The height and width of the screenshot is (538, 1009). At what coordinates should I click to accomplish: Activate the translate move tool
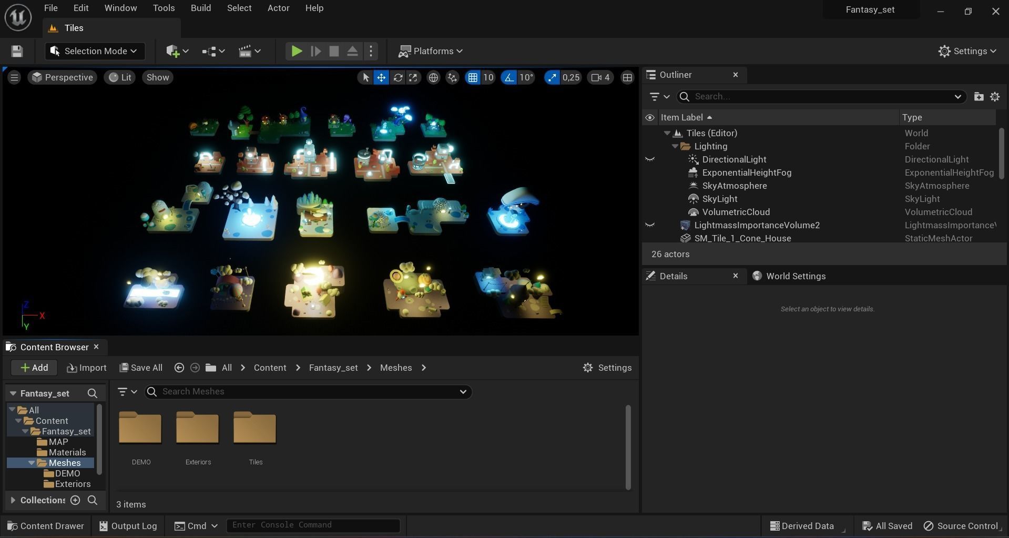tap(381, 78)
